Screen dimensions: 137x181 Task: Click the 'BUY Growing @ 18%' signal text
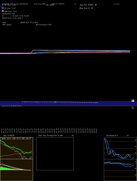pos(44,25)
